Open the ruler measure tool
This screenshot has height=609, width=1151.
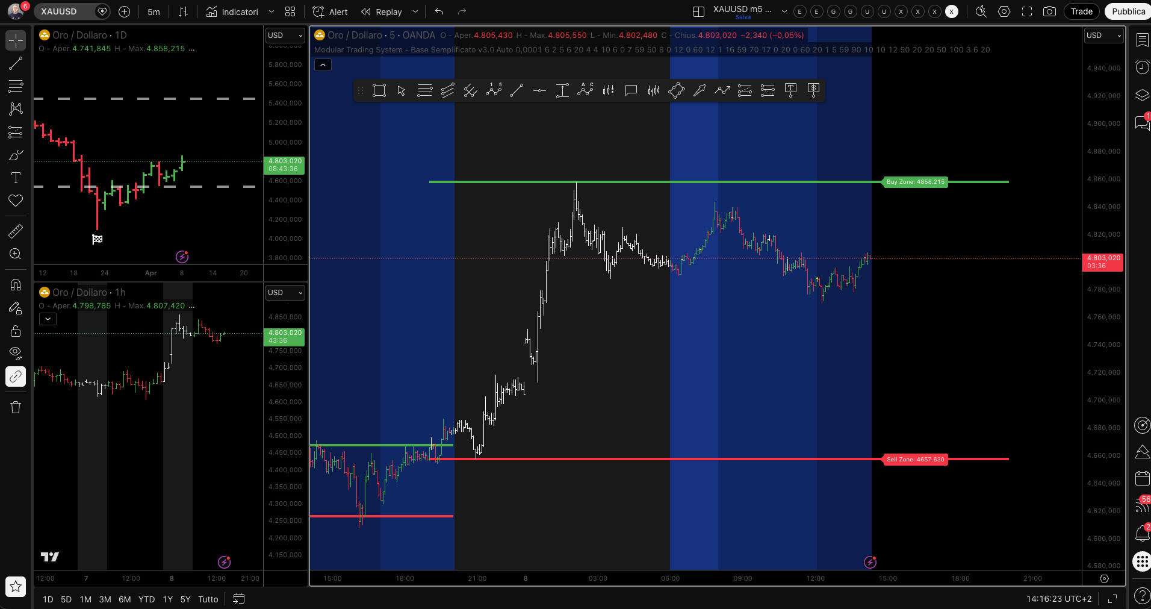click(x=16, y=231)
